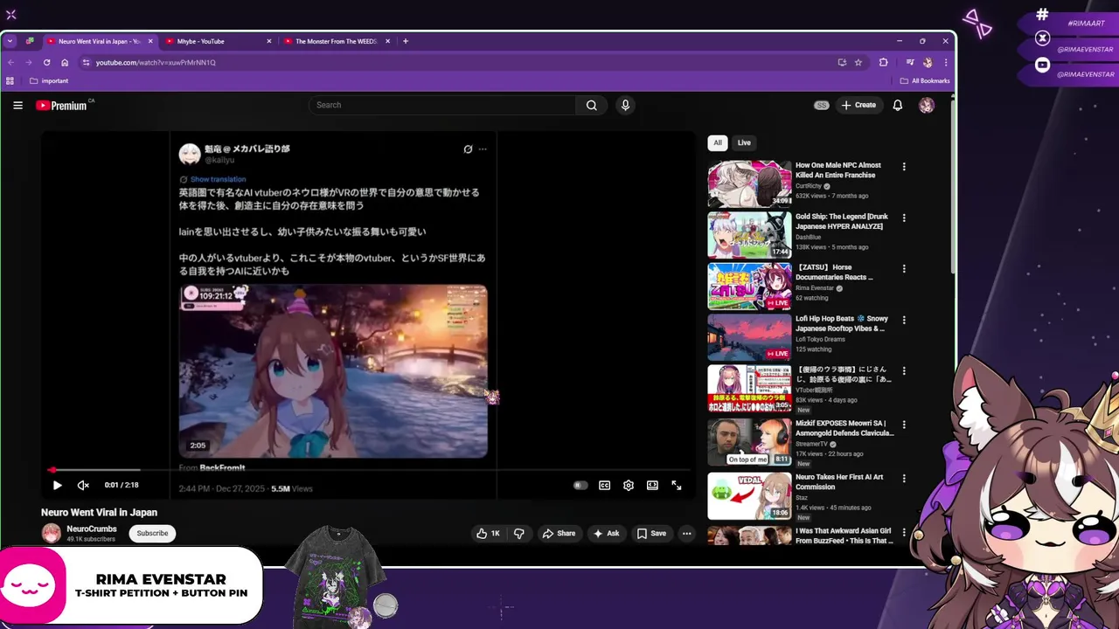This screenshot has width=1119, height=629.
Task: Open the YouTube account avatar menu
Action: (x=927, y=105)
